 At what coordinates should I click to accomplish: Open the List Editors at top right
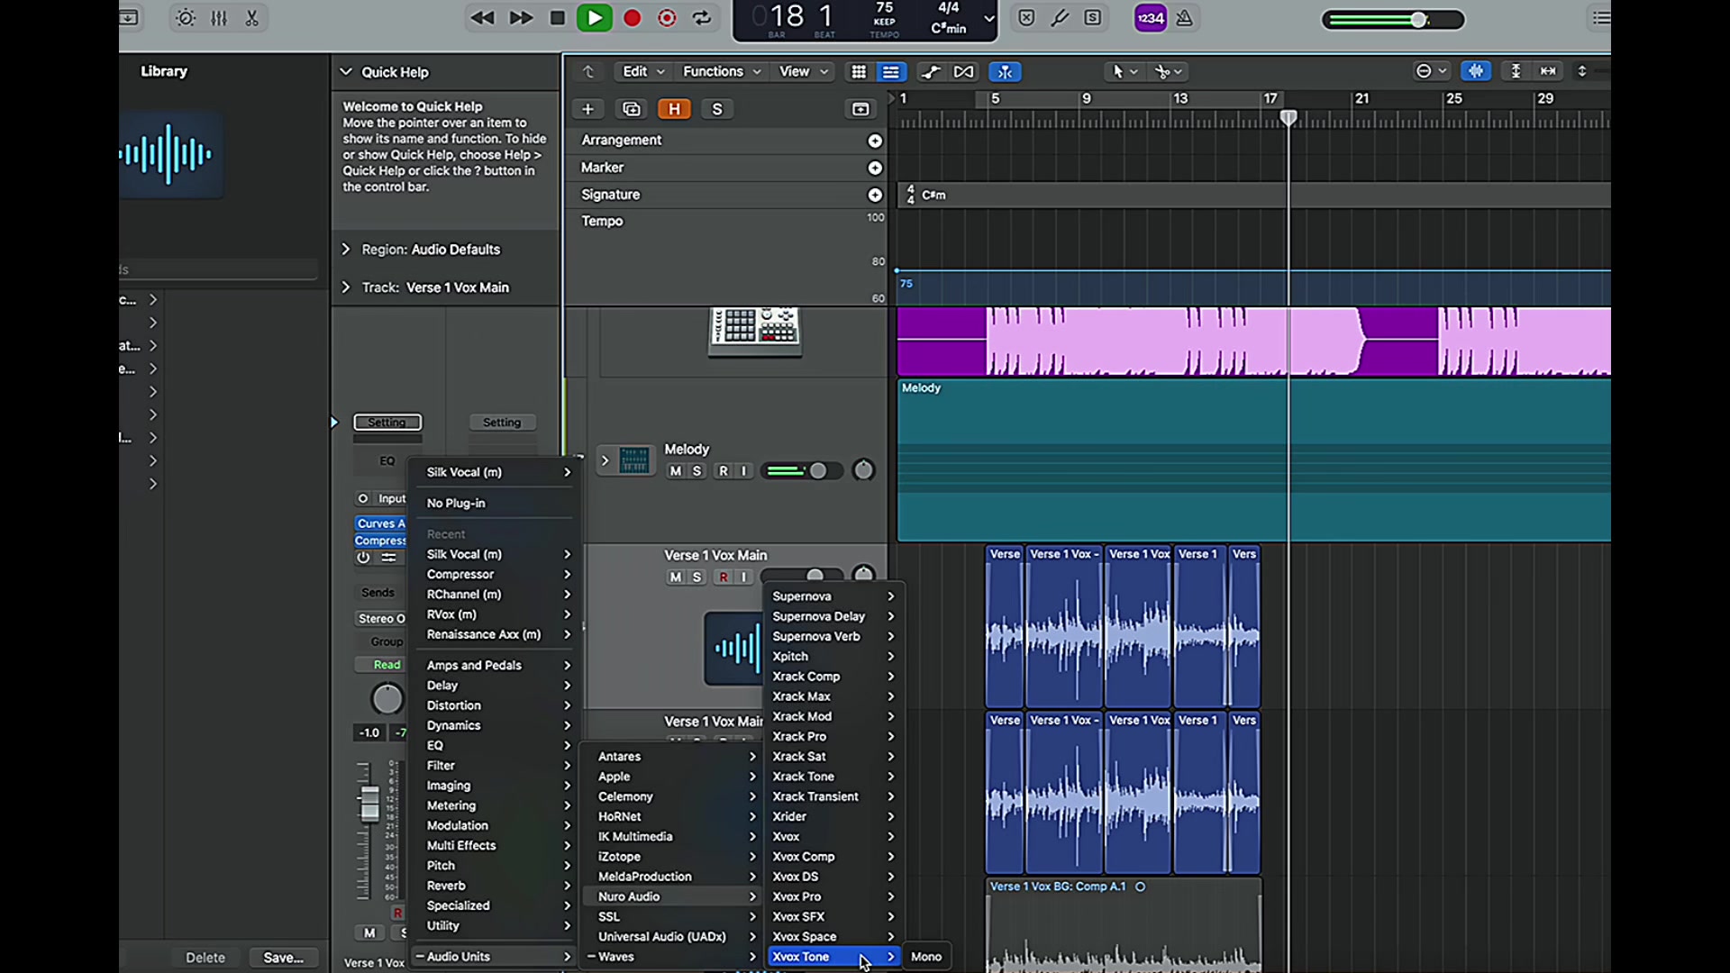pyautogui.click(x=1600, y=18)
